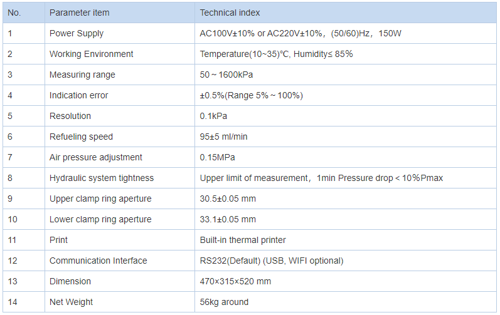The image size is (500, 315).
Task: Select the 'Lower clamp ring aperture' cell
Action: (120, 220)
